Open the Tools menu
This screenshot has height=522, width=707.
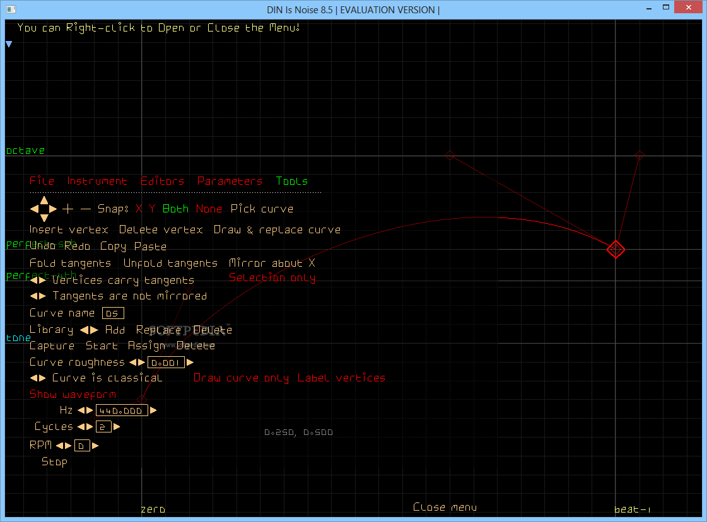coord(292,181)
